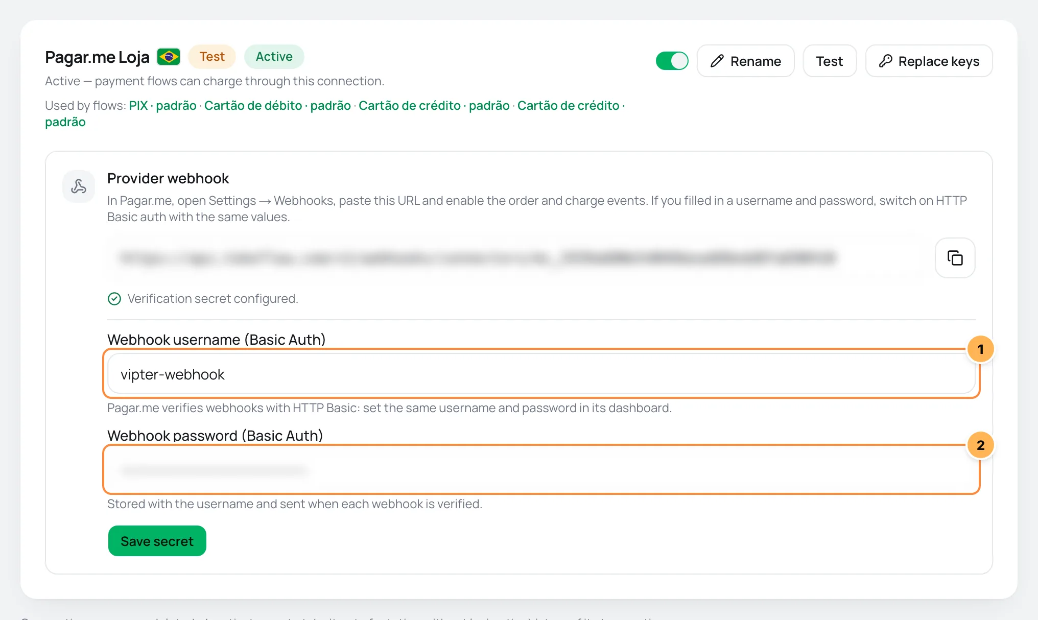The height and width of the screenshot is (620, 1038).
Task: Open Replace keys
Action: tap(929, 61)
